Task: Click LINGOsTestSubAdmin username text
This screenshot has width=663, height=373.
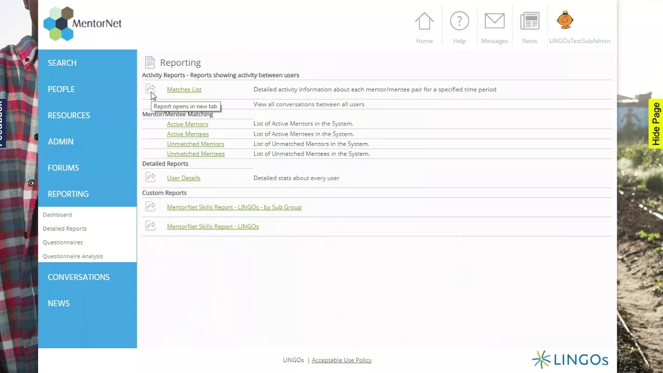Action: [580, 41]
